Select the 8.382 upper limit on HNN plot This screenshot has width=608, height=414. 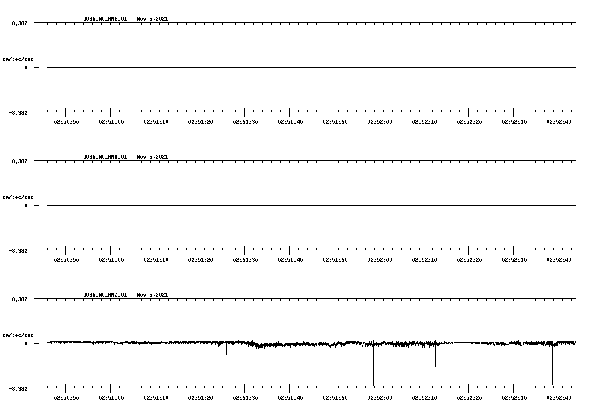tap(20, 161)
